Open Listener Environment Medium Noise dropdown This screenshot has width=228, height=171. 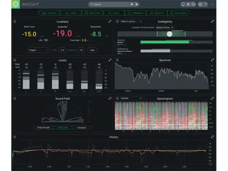[x=165, y=27]
